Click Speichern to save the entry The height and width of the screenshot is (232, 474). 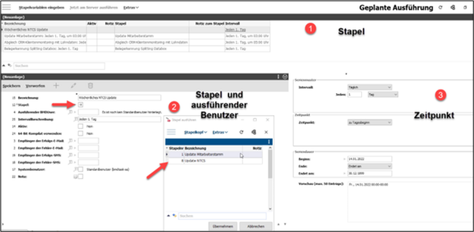11,86
